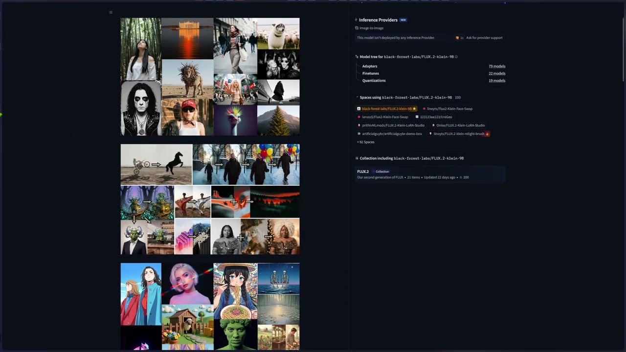Click the Image-to-Image task icon
Image resolution: width=626 pixels, height=352 pixels.
[x=357, y=28]
